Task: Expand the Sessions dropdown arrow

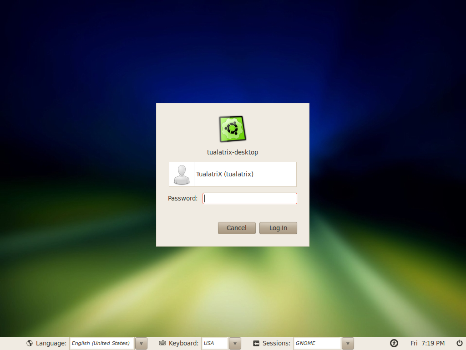Action: tap(348, 344)
